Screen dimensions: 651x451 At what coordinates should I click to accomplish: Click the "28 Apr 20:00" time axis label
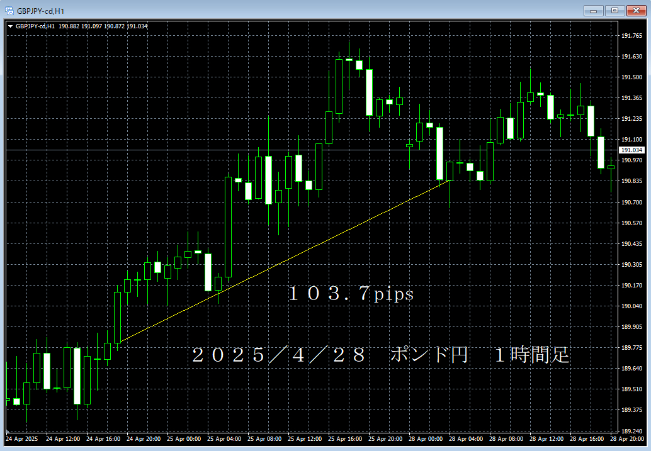626,439
